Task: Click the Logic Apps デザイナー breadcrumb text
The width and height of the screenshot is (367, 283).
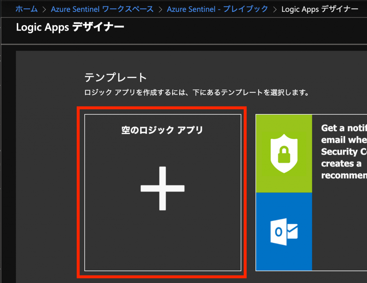Action: pos(320,9)
